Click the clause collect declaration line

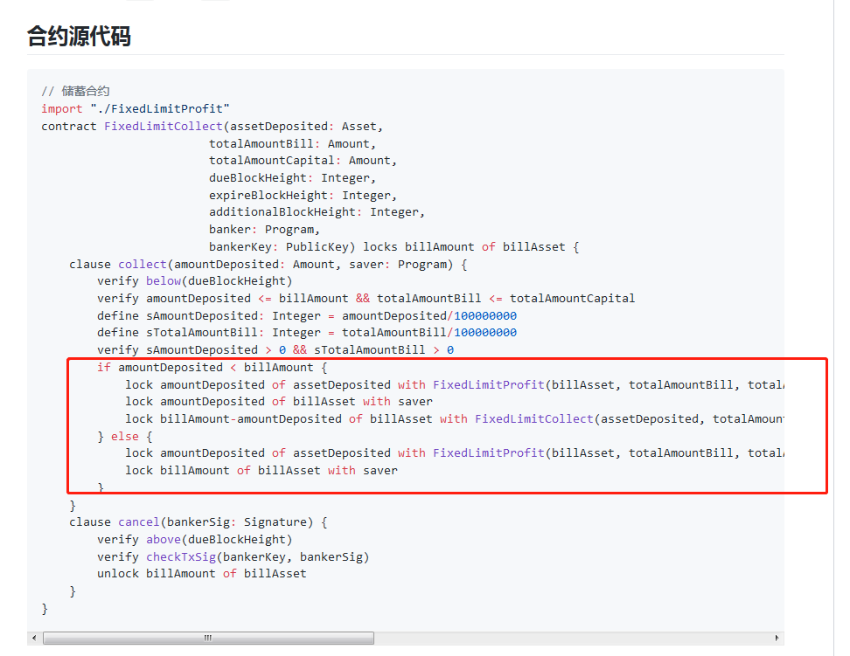pos(268,264)
